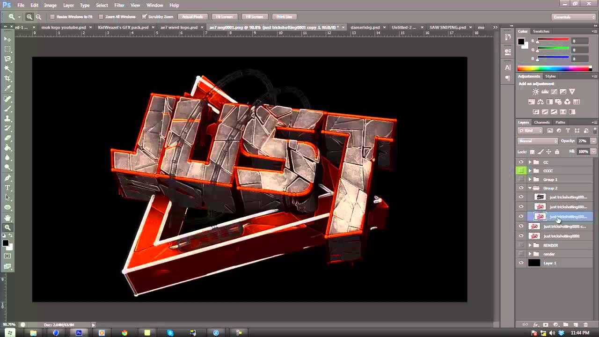Image resolution: width=599 pixels, height=337 pixels.
Task: Collapse the Group 2 folder
Action: [x=530, y=188]
